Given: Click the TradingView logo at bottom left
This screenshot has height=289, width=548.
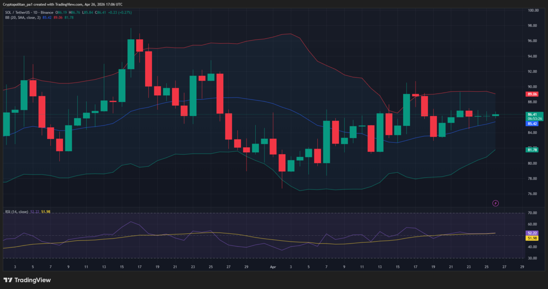Looking at the screenshot, I should click(x=27, y=280).
